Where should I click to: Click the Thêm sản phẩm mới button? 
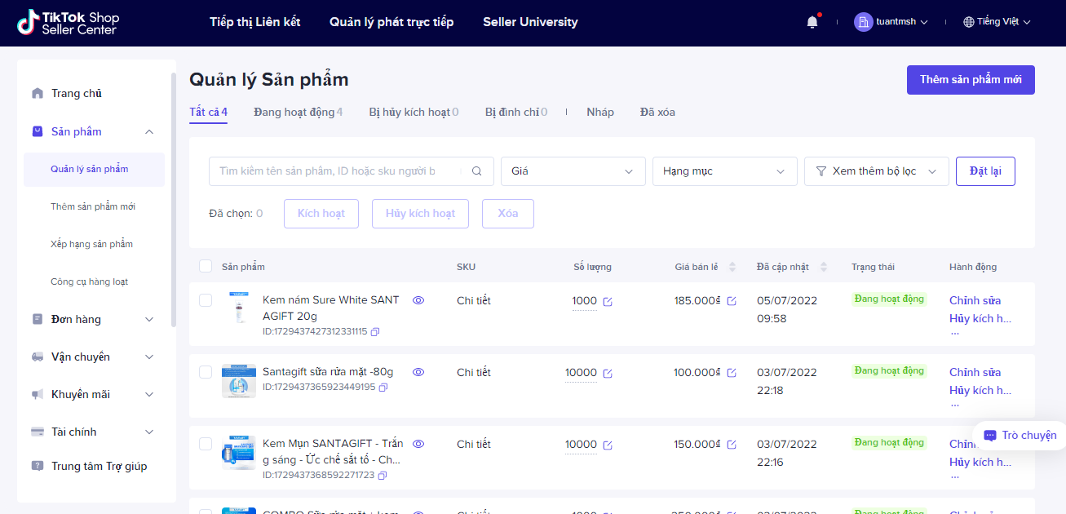pyautogui.click(x=971, y=80)
